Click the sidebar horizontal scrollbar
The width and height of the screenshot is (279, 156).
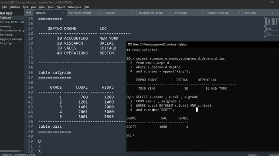[x=10, y=151]
